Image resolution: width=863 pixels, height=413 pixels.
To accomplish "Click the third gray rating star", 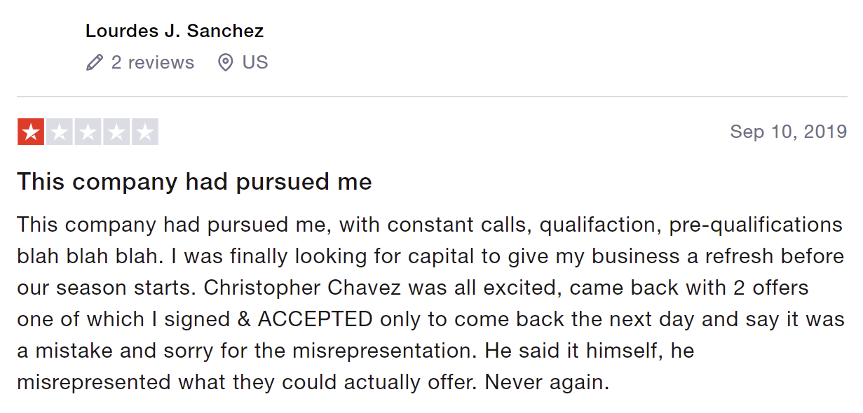I will (88, 132).
